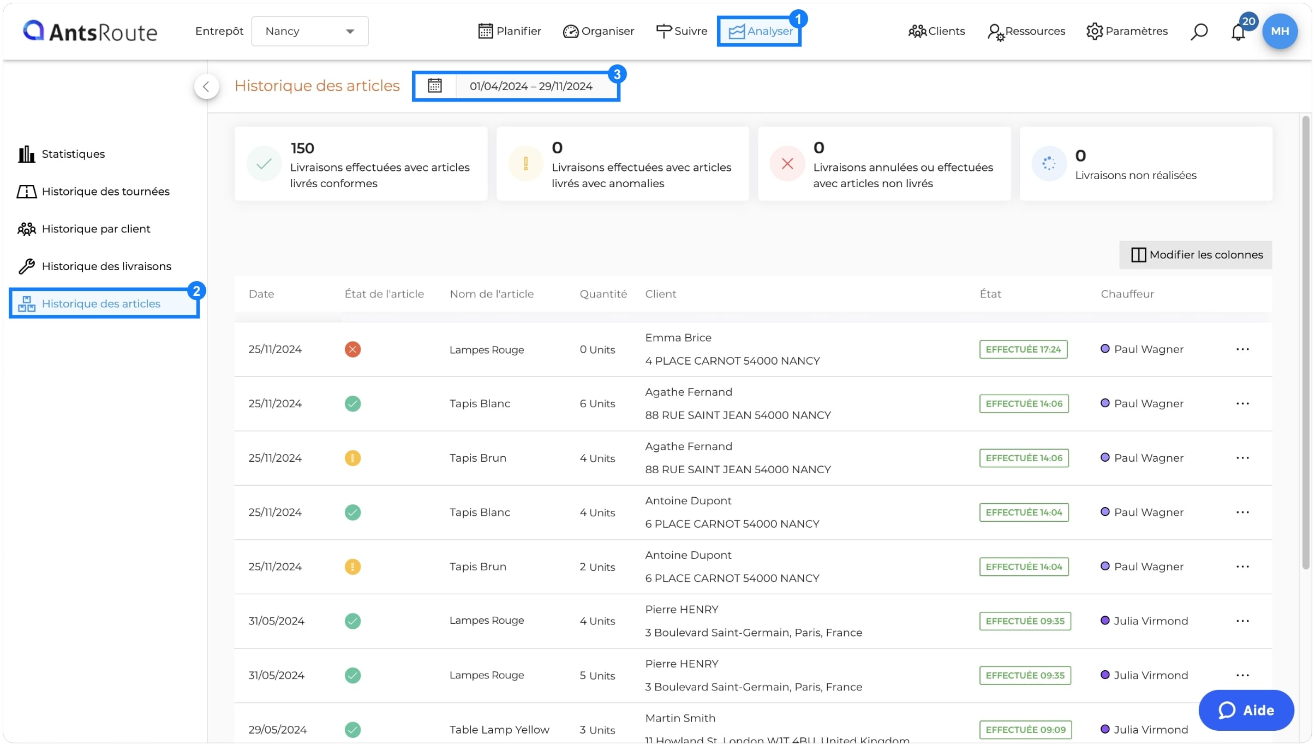Screen dimensions: 1315x745
Task: Click Modifier les colonnes button
Action: [1195, 255]
